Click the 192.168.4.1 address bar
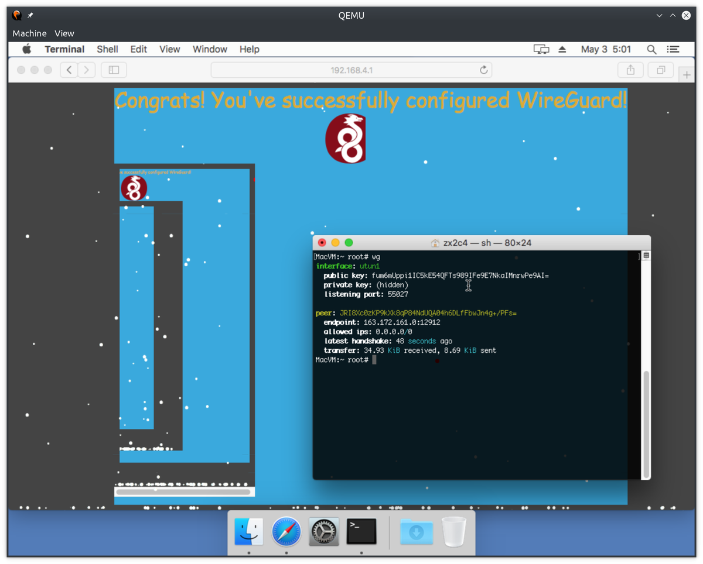 (351, 70)
